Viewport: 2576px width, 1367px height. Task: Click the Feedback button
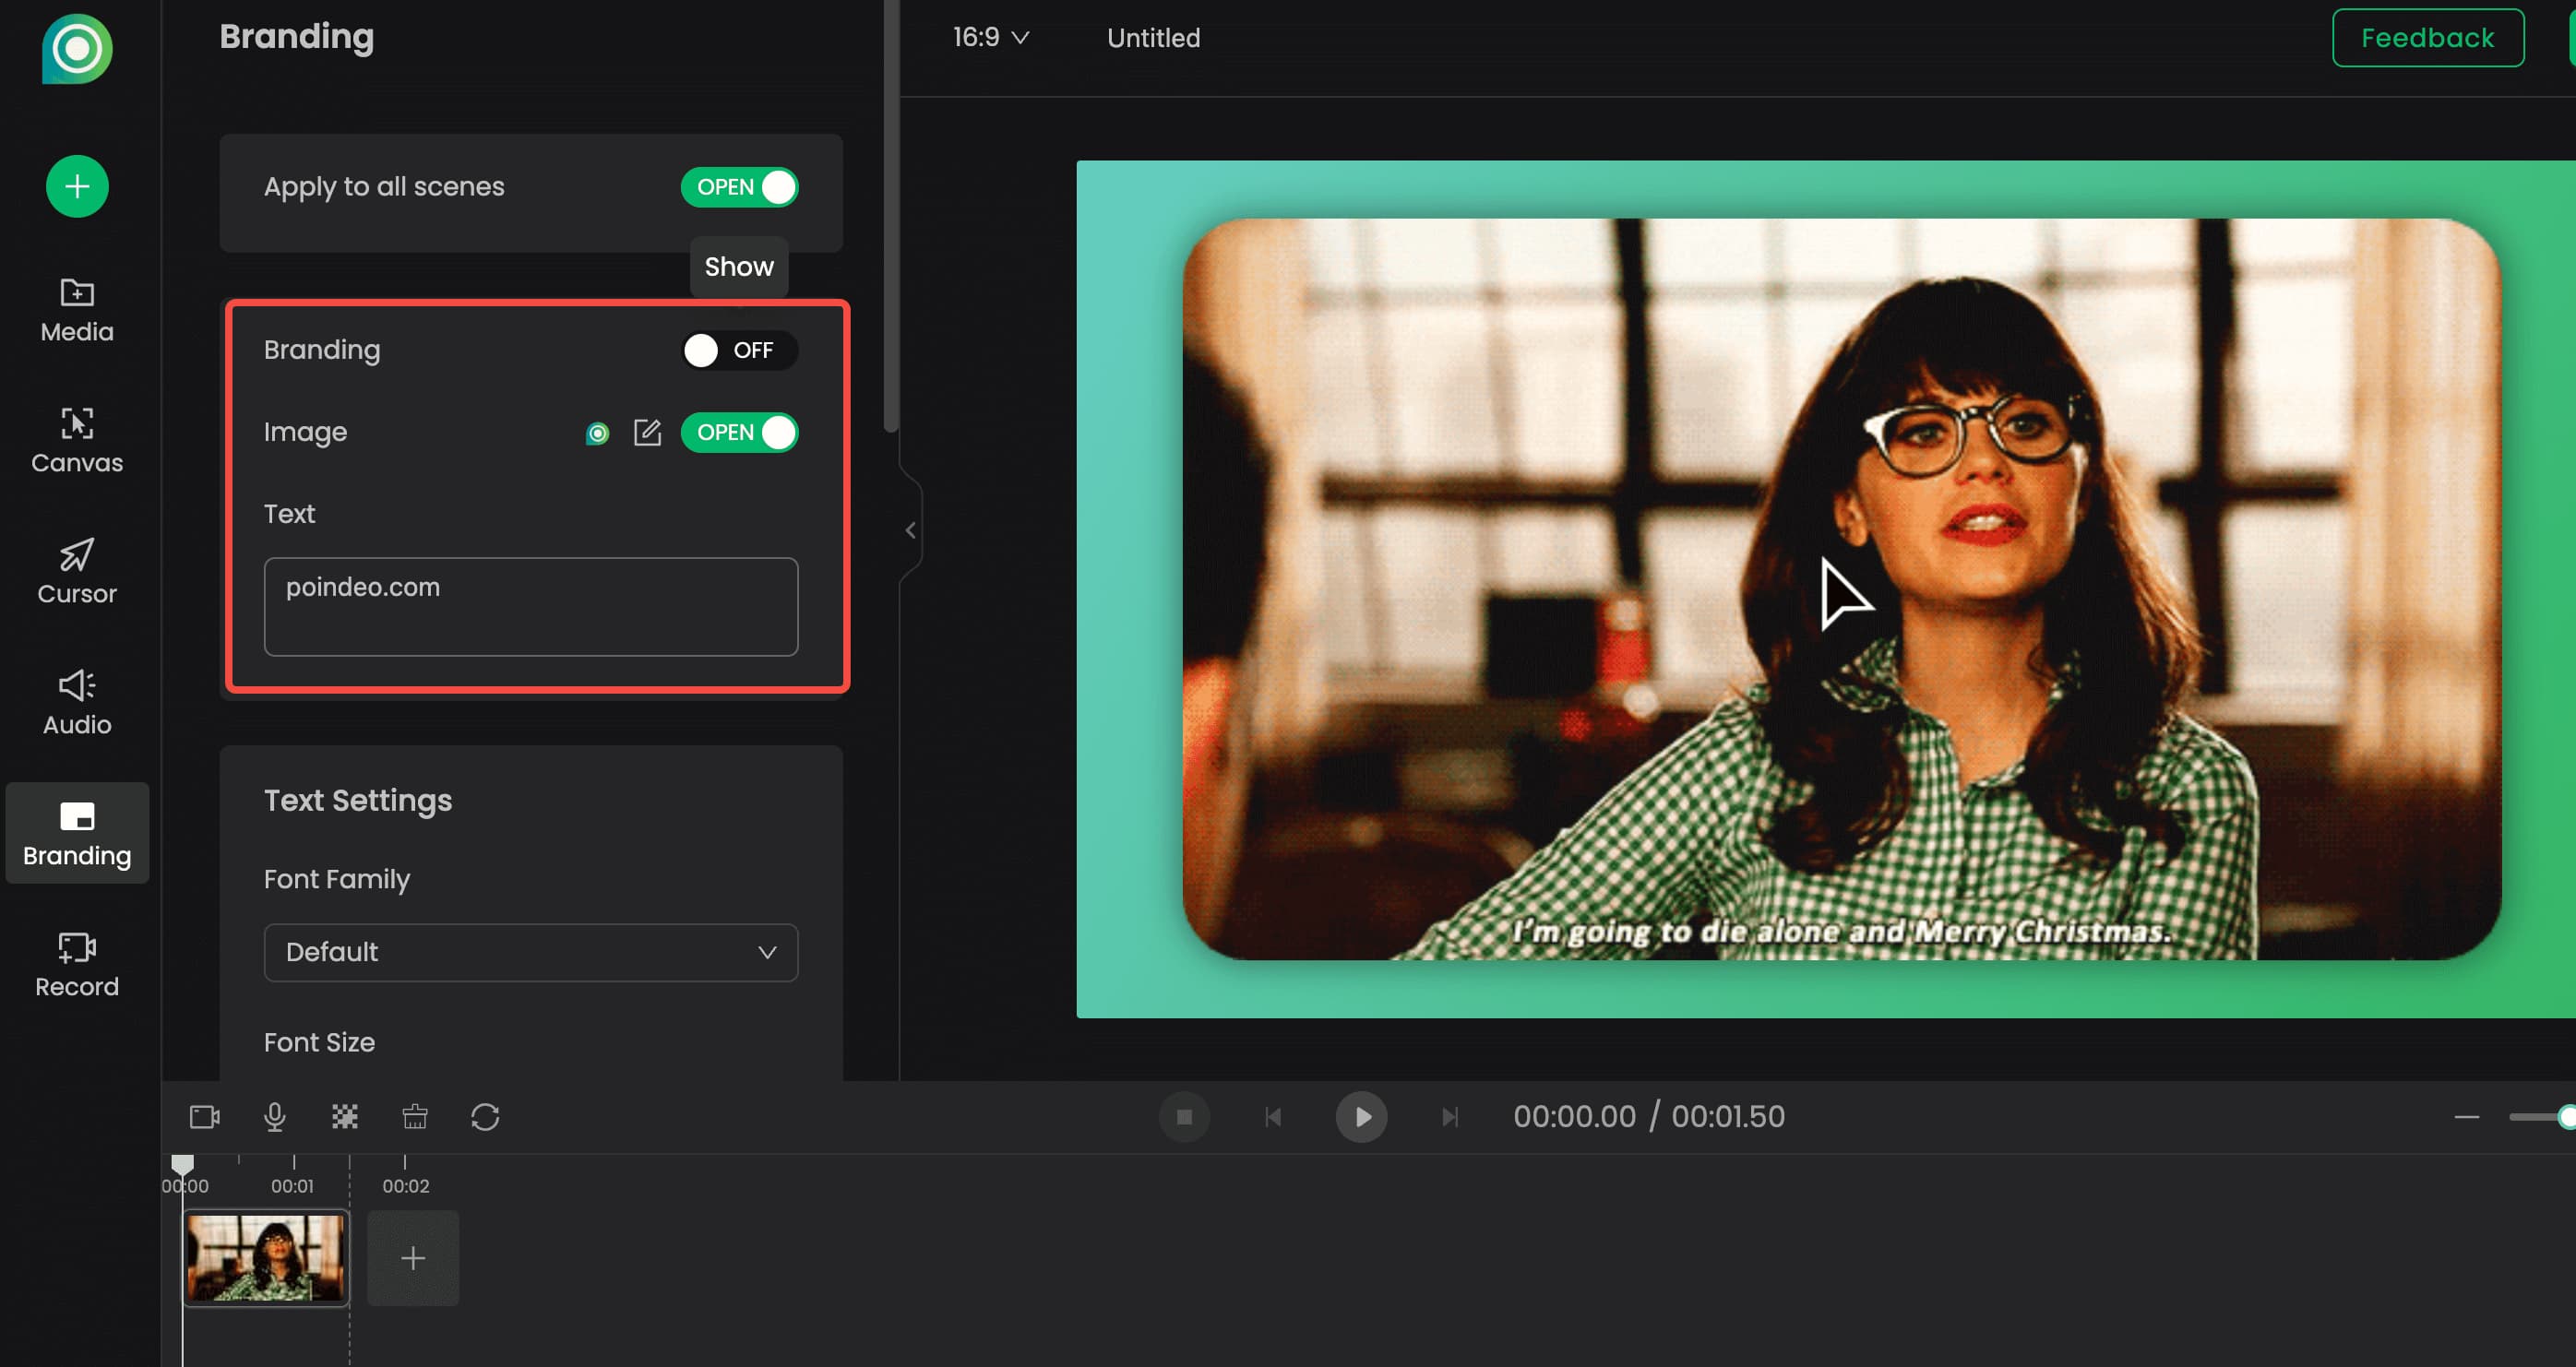[x=2427, y=38]
